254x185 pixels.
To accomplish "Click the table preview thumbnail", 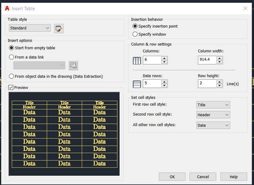I will [64, 134].
